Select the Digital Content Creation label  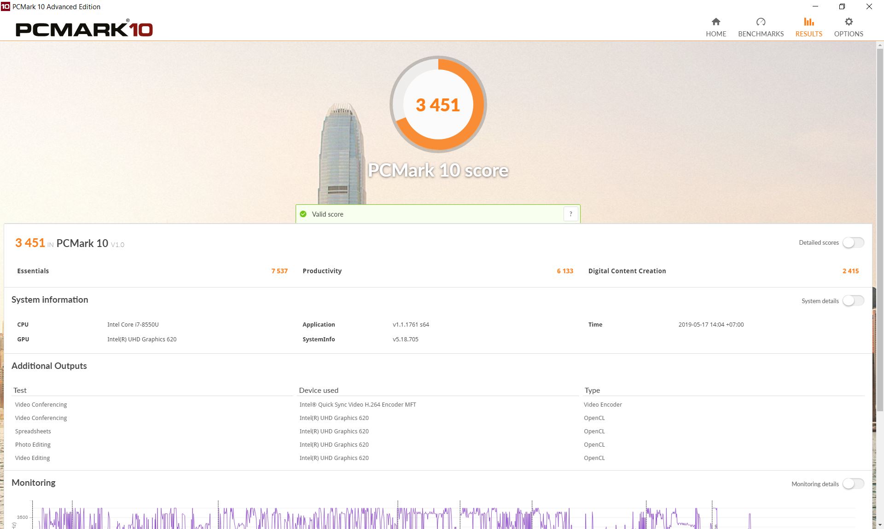point(627,271)
